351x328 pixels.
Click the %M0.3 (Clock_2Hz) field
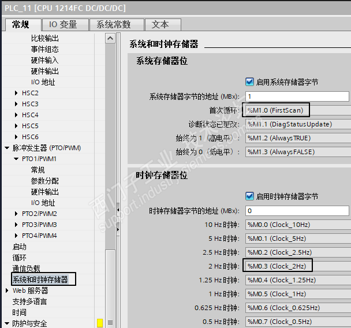[x=298, y=266]
